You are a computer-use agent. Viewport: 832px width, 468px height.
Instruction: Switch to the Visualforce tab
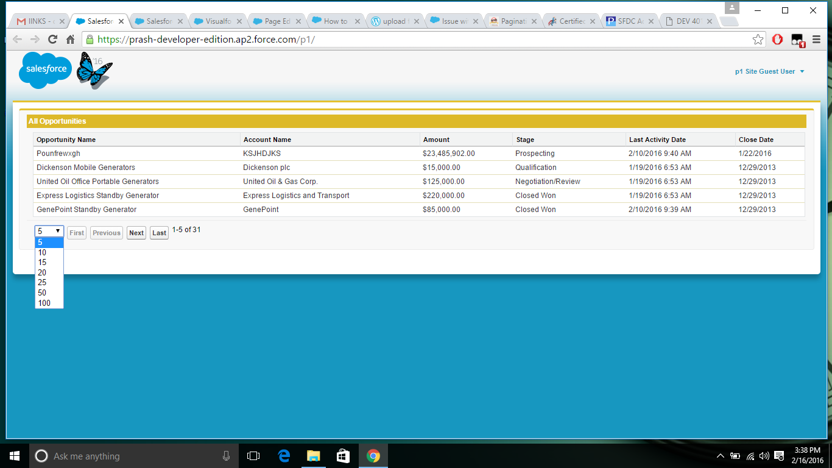[x=217, y=21]
